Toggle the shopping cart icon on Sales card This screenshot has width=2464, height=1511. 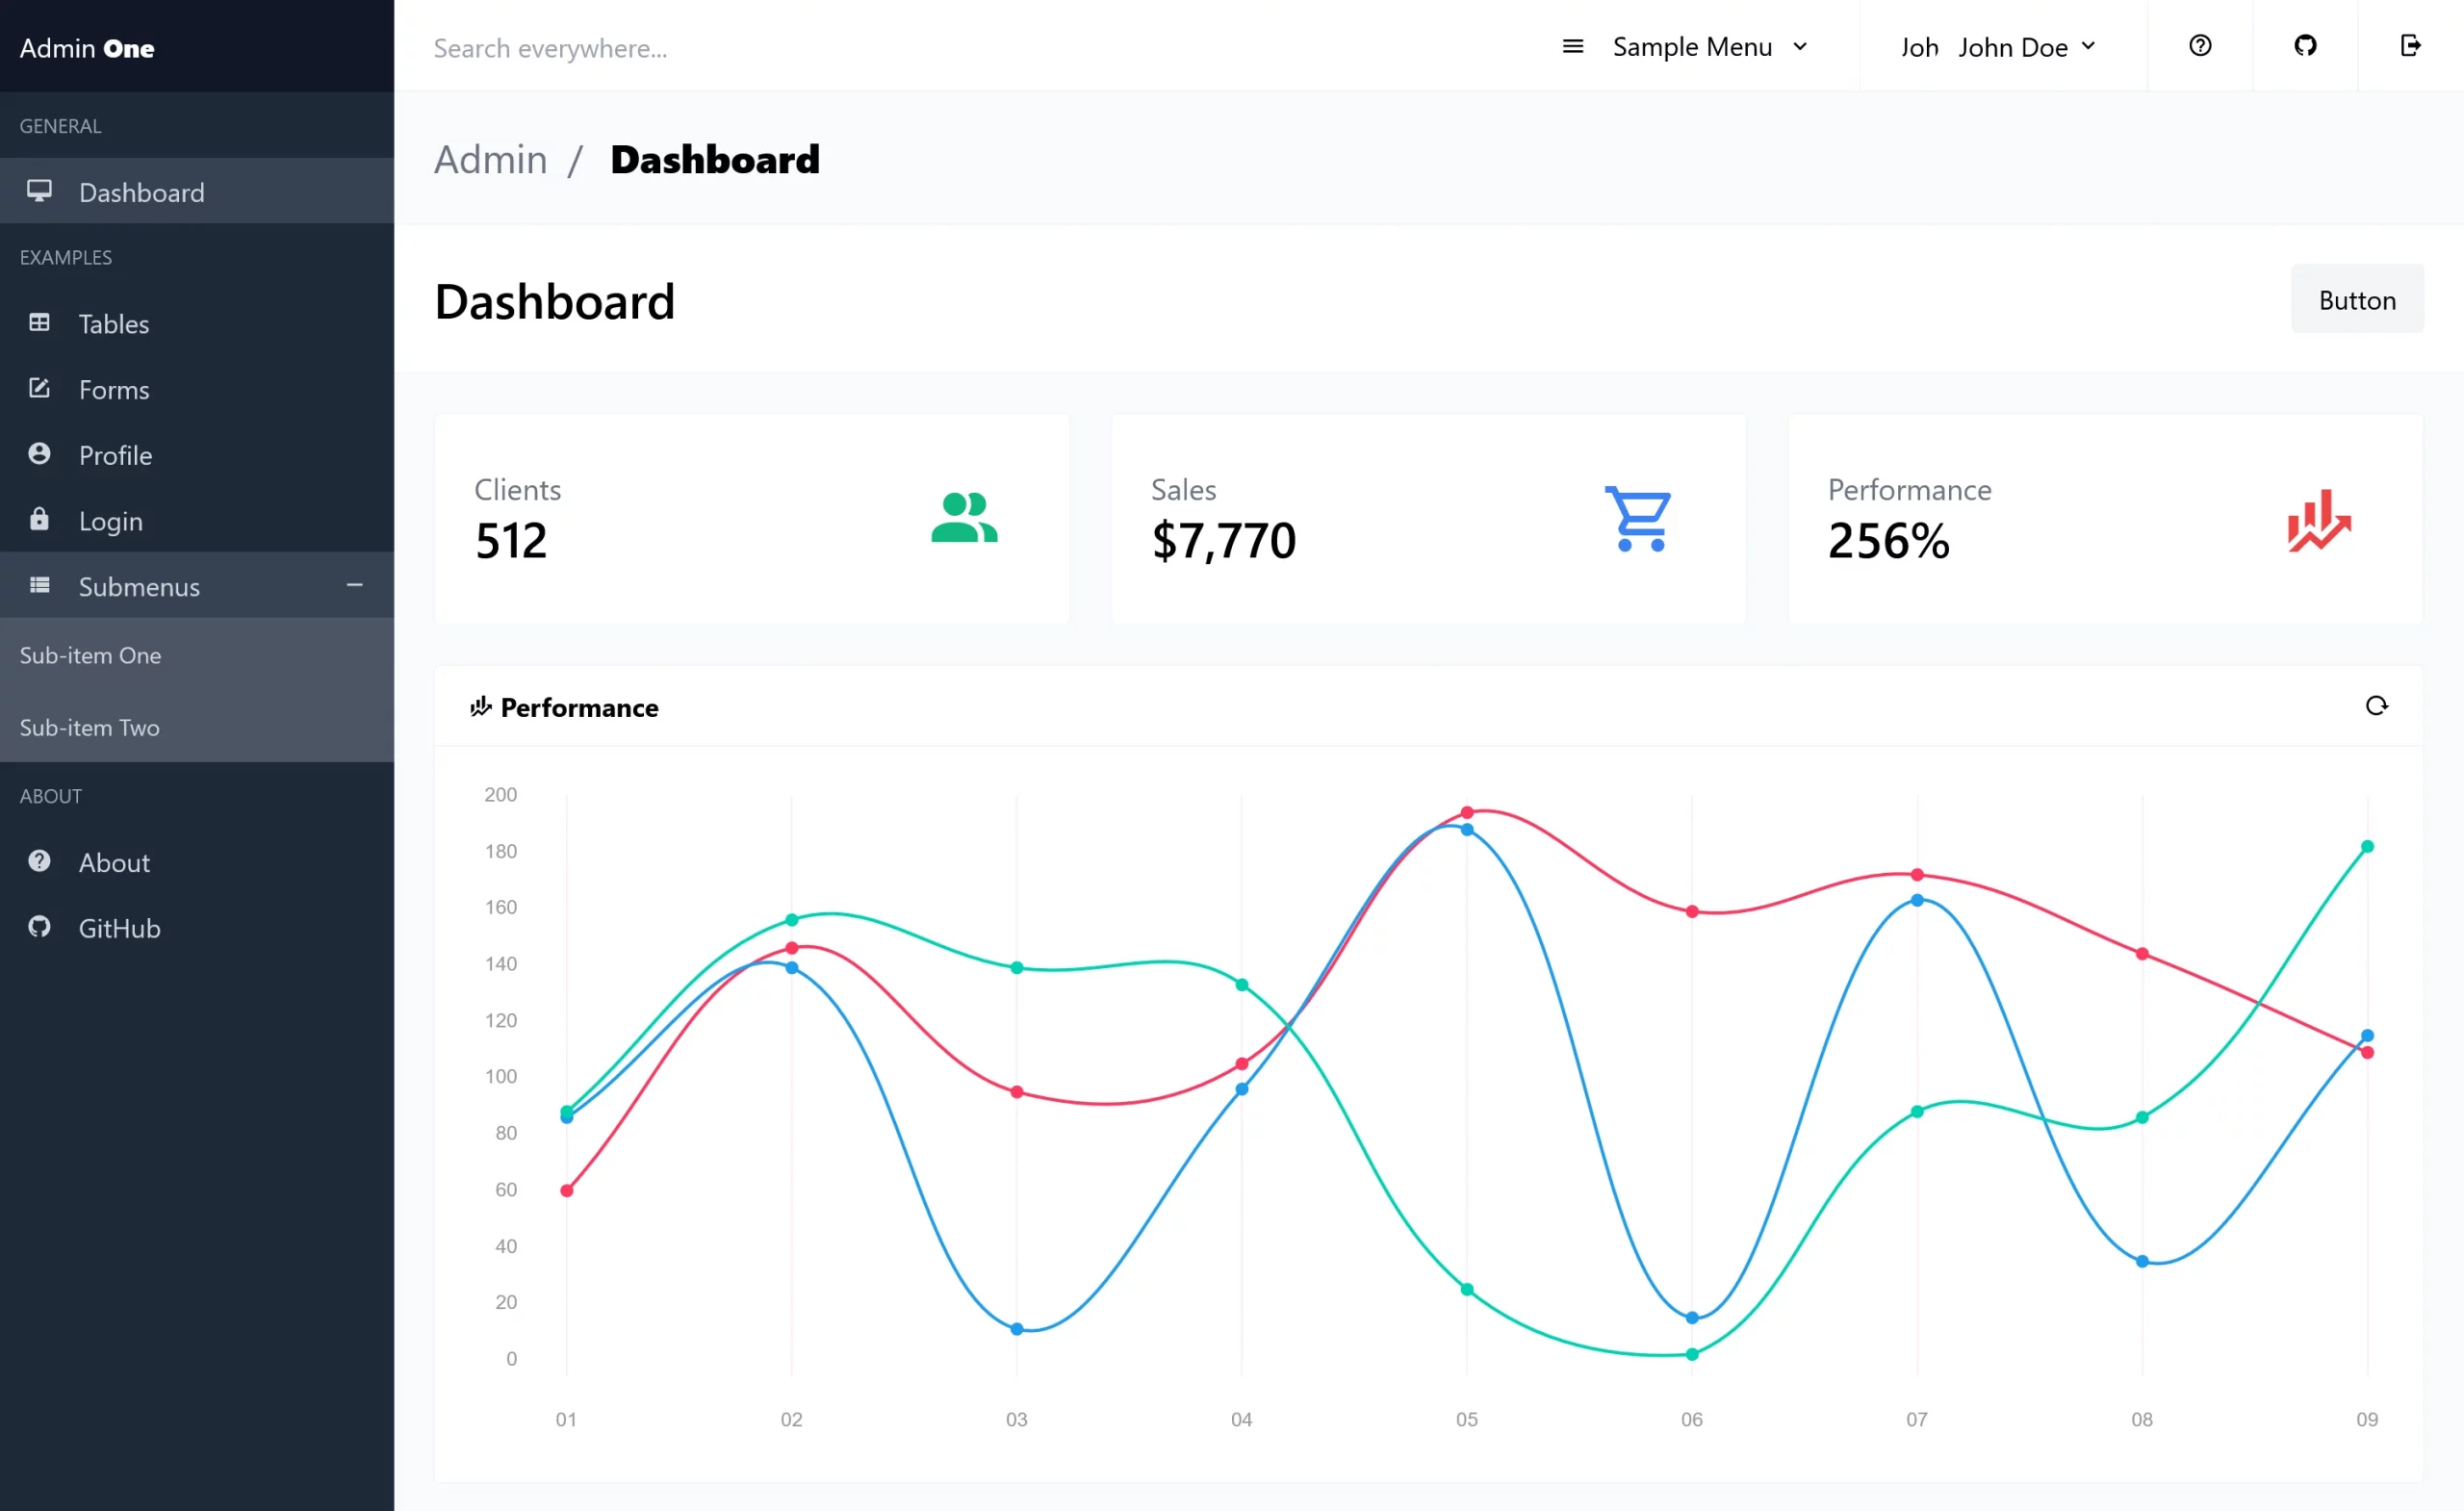[x=1637, y=518]
